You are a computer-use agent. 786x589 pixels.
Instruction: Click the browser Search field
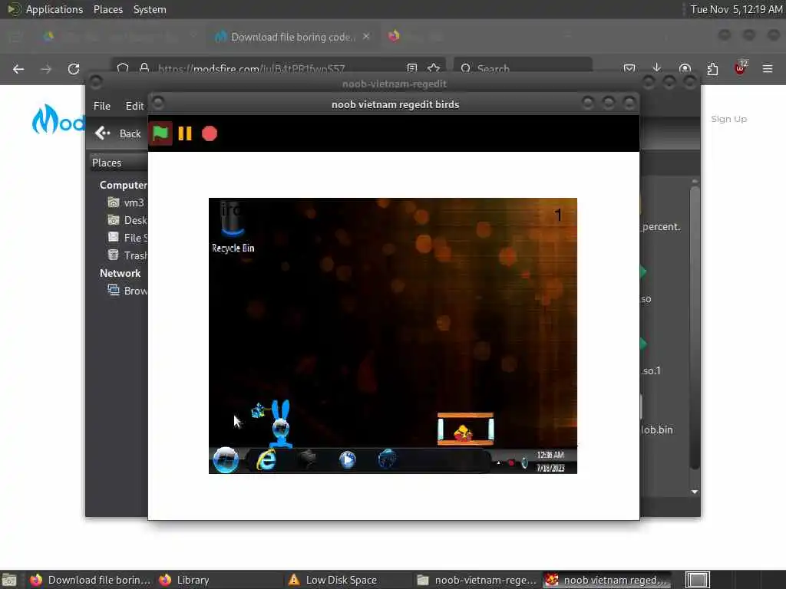point(523,68)
